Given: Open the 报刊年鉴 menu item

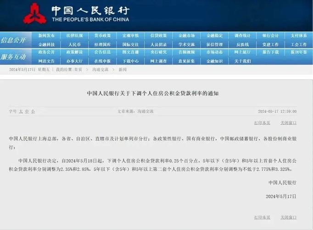Looking at the screenshot, I should click(x=299, y=52).
